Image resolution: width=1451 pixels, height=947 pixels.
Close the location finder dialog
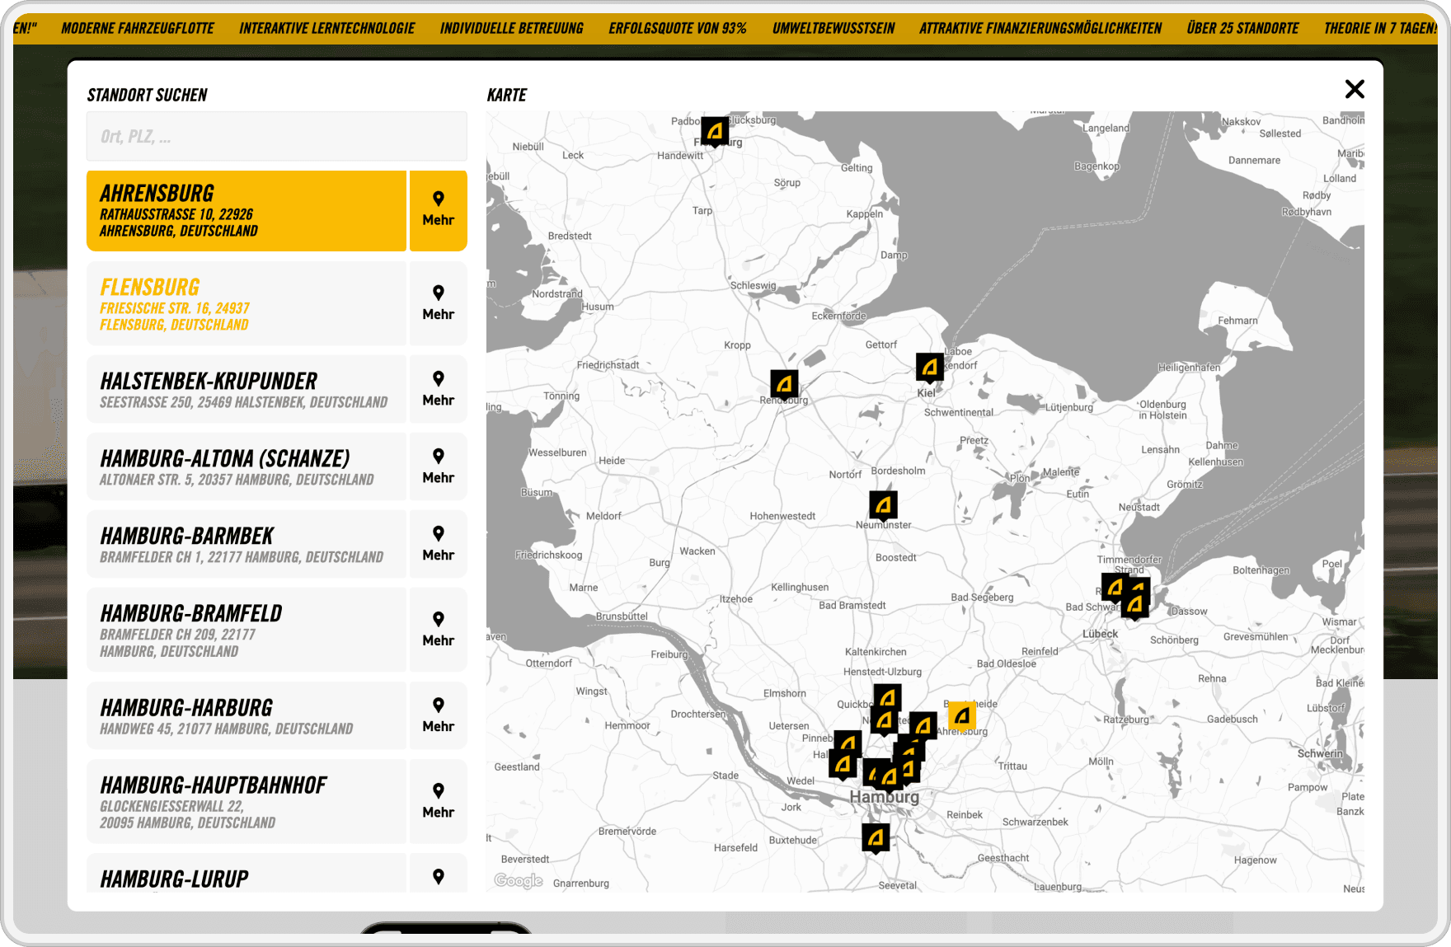(x=1355, y=89)
